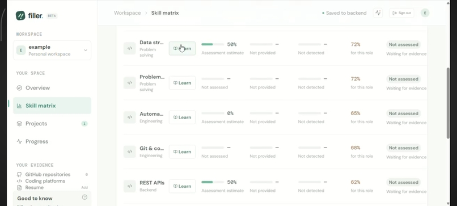Expand the example workspace dropdown chevron
457x206 pixels.
[x=86, y=50]
